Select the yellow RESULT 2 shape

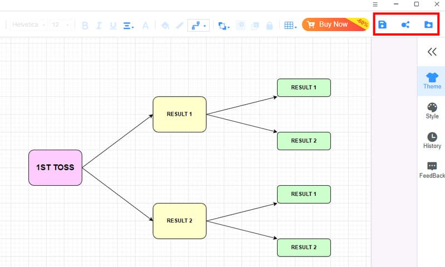pos(180,221)
